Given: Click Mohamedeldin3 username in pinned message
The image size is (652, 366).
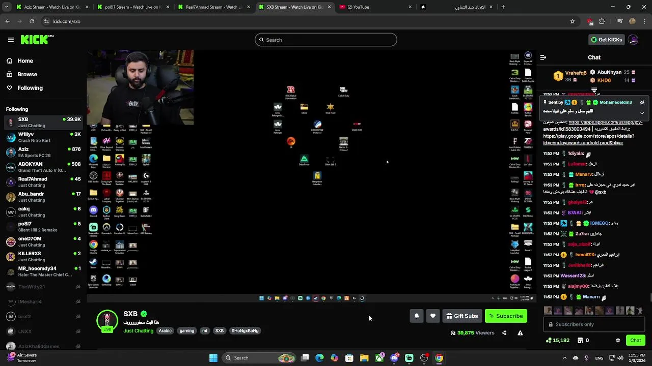Looking at the screenshot, I should 615,102.
